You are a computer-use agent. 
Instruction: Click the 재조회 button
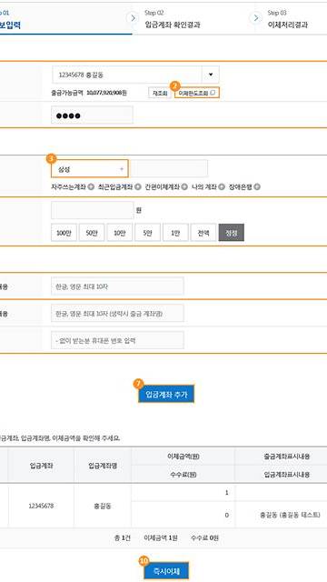click(x=160, y=93)
